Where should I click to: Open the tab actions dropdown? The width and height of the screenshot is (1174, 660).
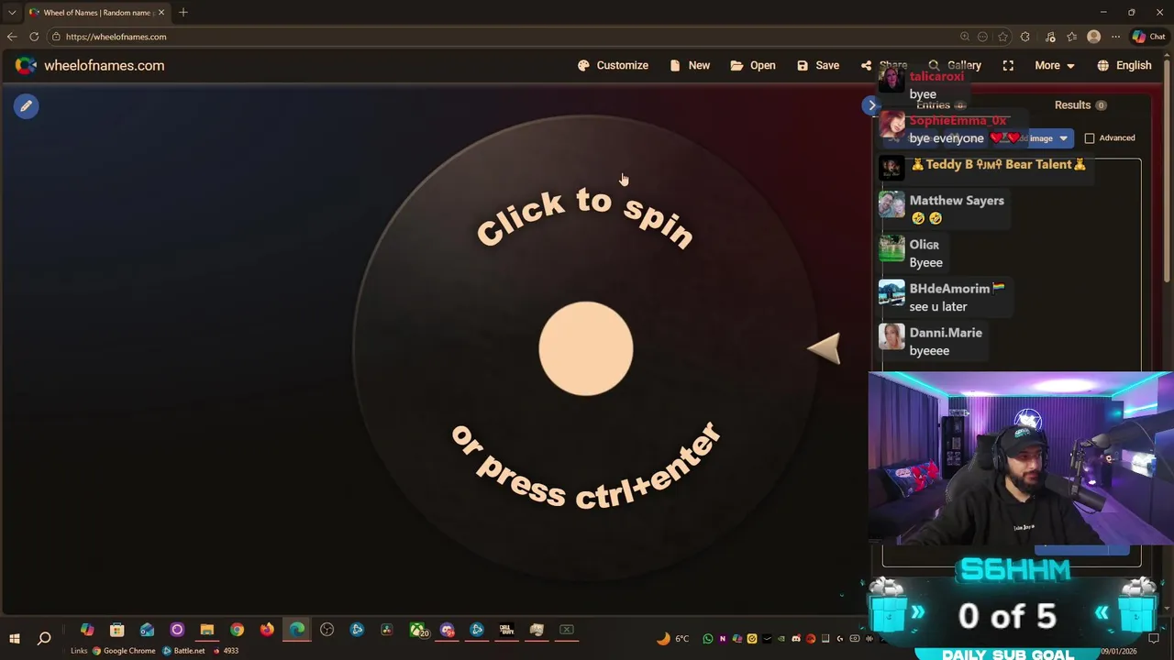point(11,12)
